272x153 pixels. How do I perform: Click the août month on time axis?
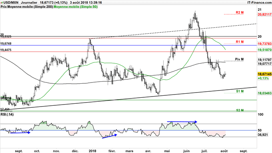coord(224,151)
